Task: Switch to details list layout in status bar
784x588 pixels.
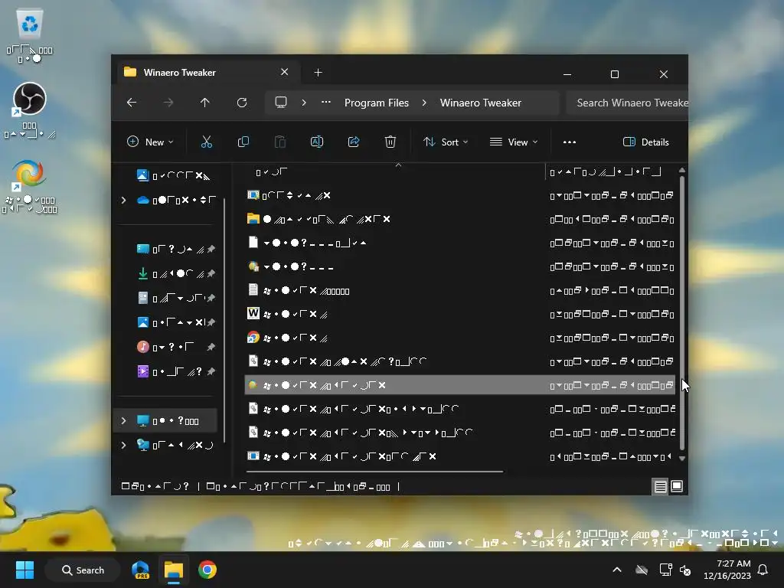Action: point(660,486)
